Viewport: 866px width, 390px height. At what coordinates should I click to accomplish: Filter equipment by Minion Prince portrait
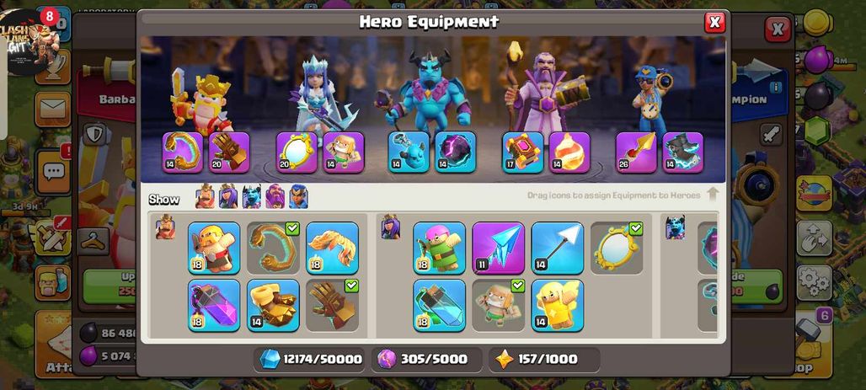click(x=251, y=196)
